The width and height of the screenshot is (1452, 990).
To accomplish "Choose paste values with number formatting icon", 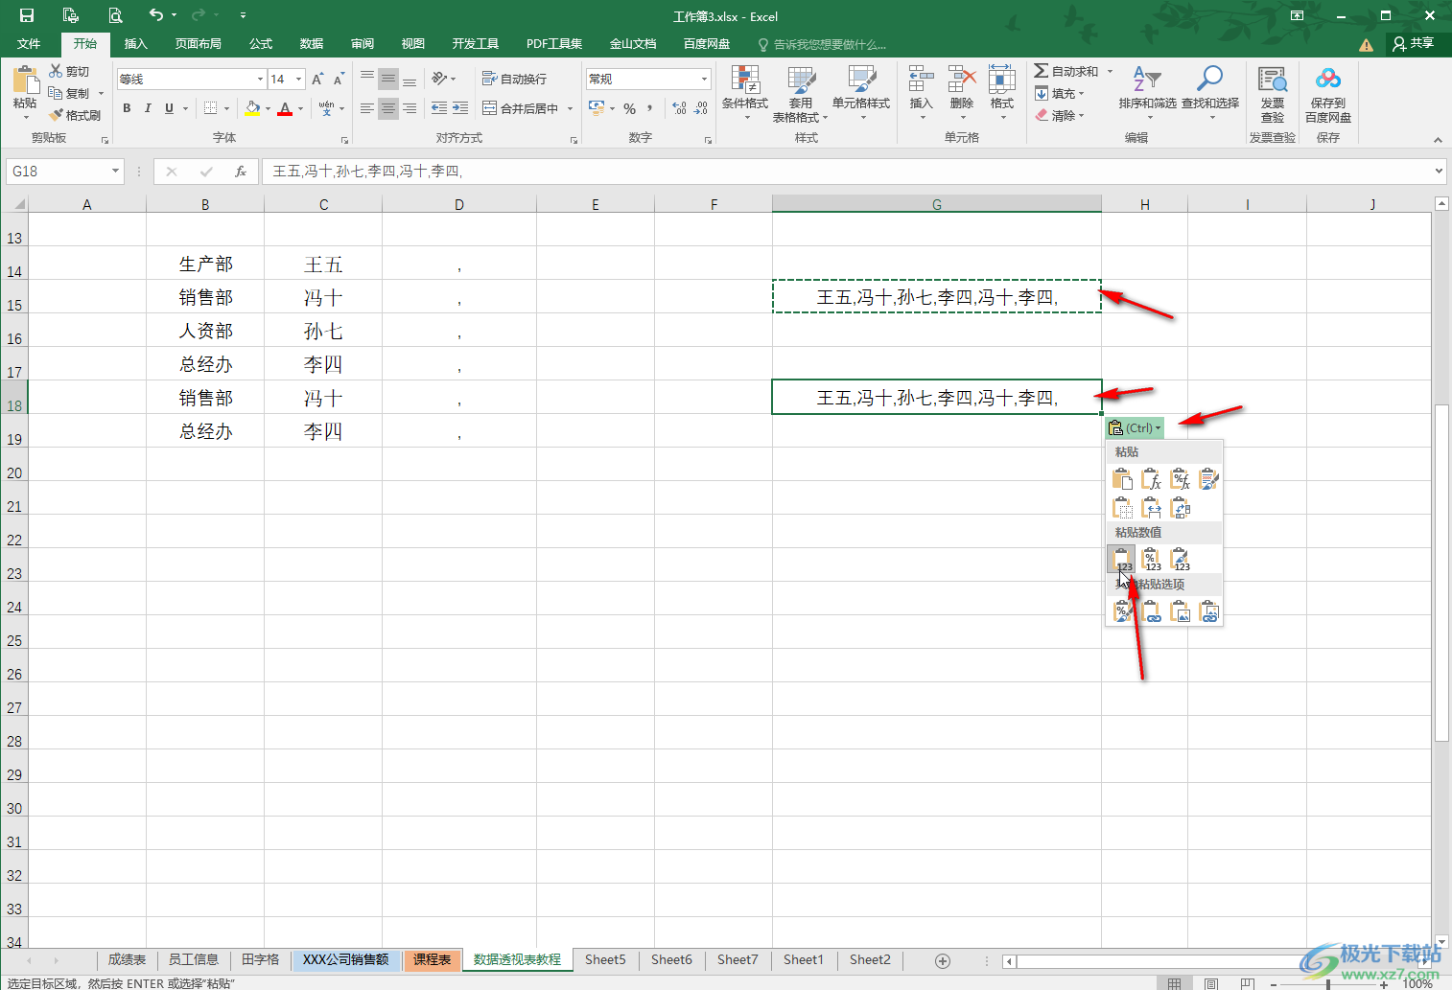I will point(1151,560).
